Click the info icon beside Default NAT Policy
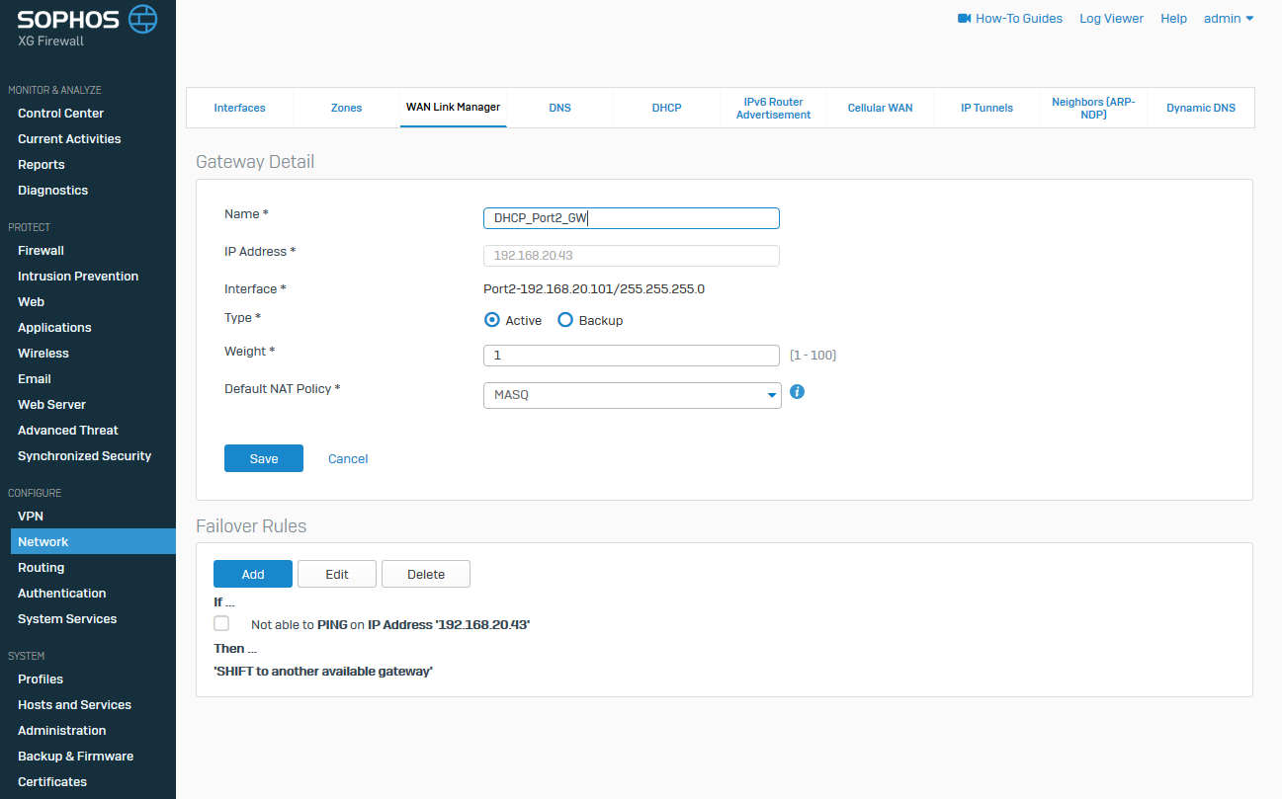This screenshot has width=1282, height=799. point(798,391)
